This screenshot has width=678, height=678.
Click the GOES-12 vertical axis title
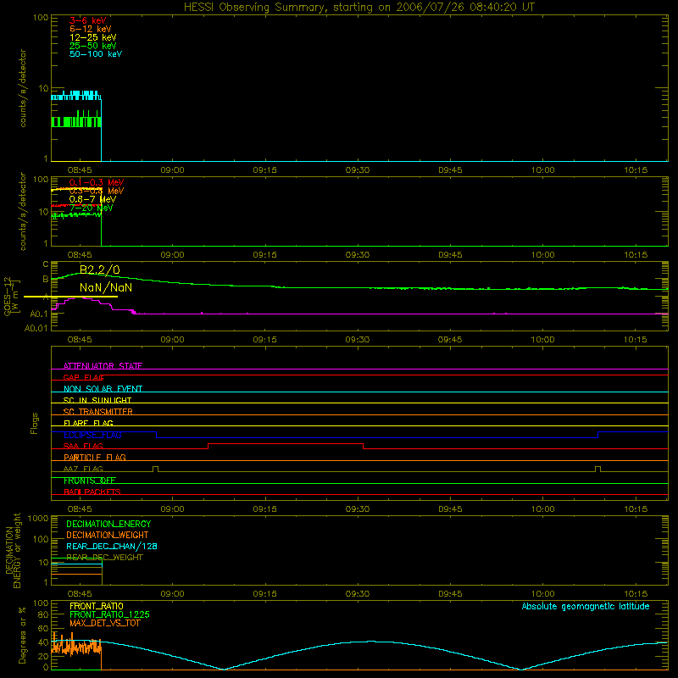tap(11, 297)
